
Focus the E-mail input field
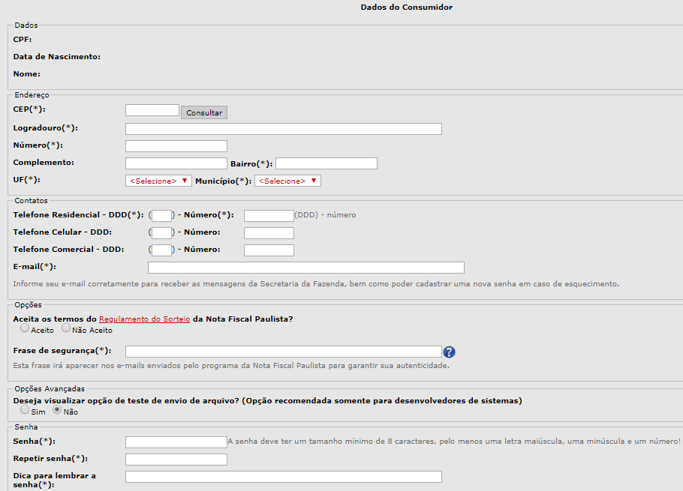305,268
